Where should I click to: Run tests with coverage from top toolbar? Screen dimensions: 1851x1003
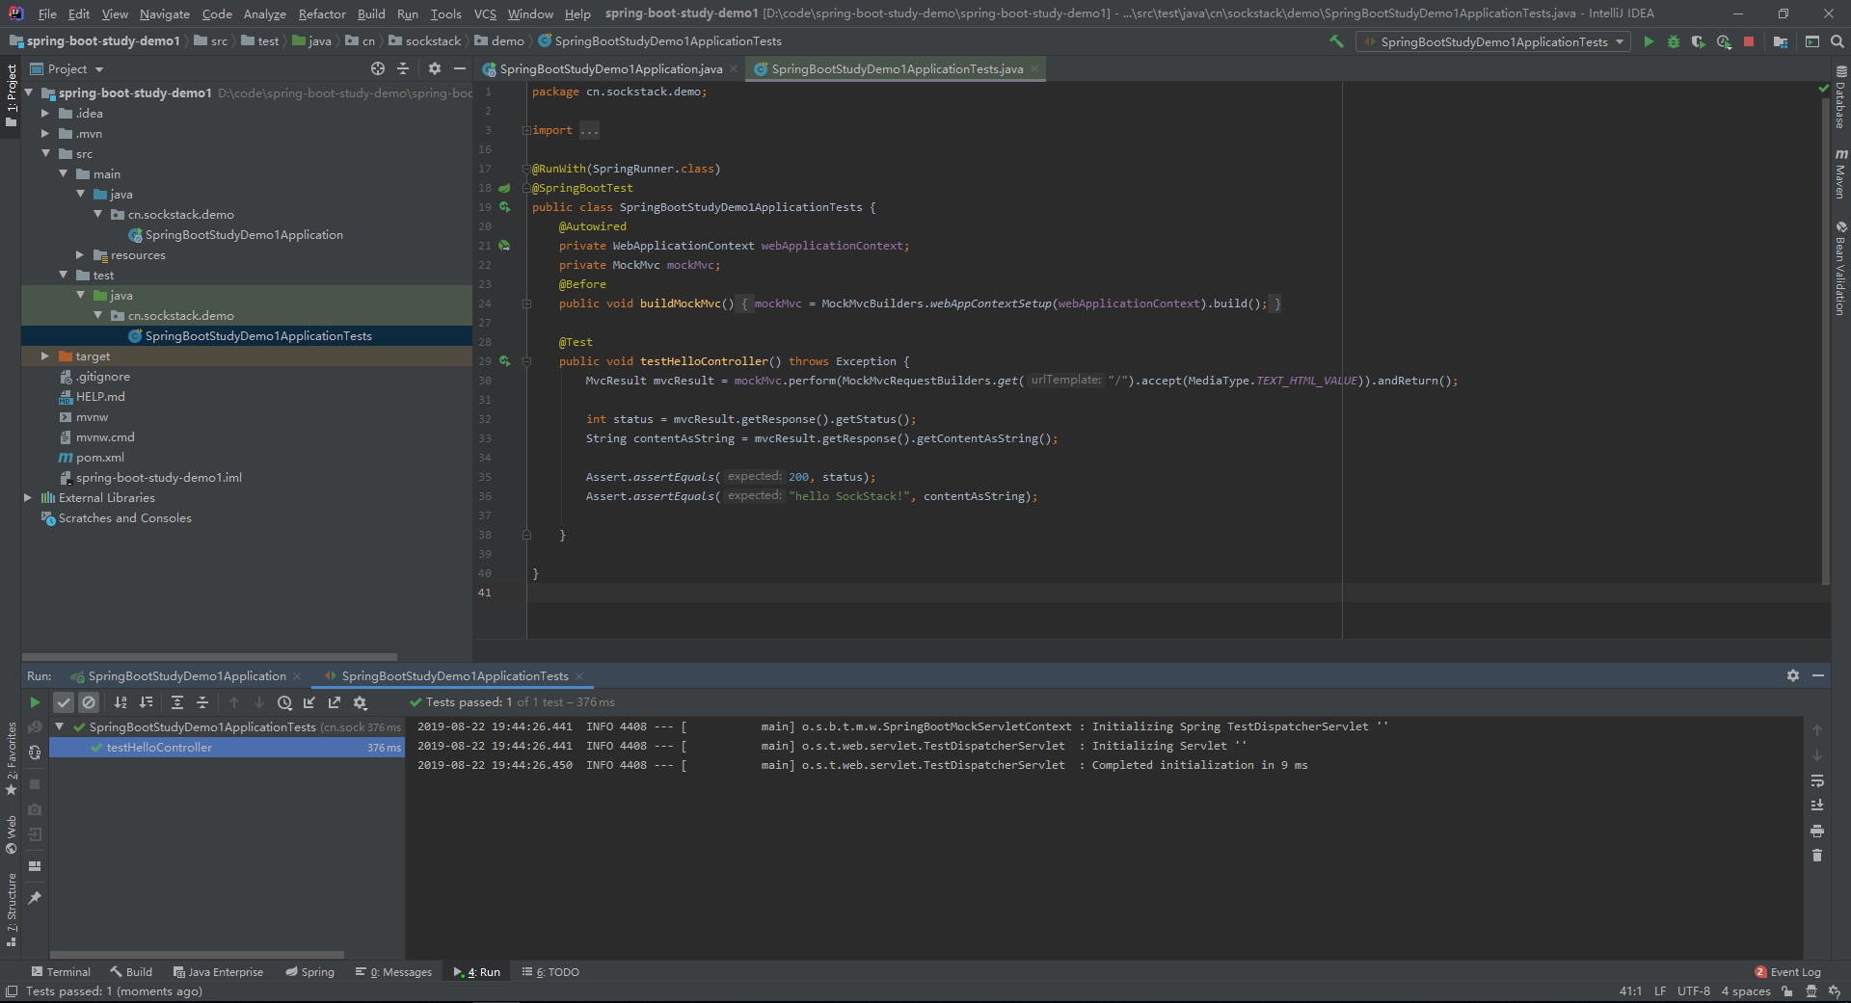(x=1699, y=41)
